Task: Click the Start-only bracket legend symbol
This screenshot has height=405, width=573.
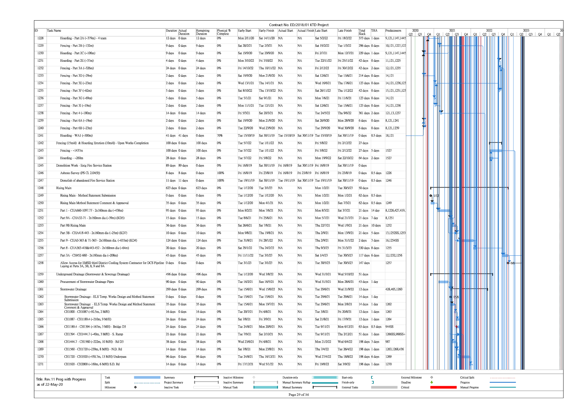Action: click(372, 378)
